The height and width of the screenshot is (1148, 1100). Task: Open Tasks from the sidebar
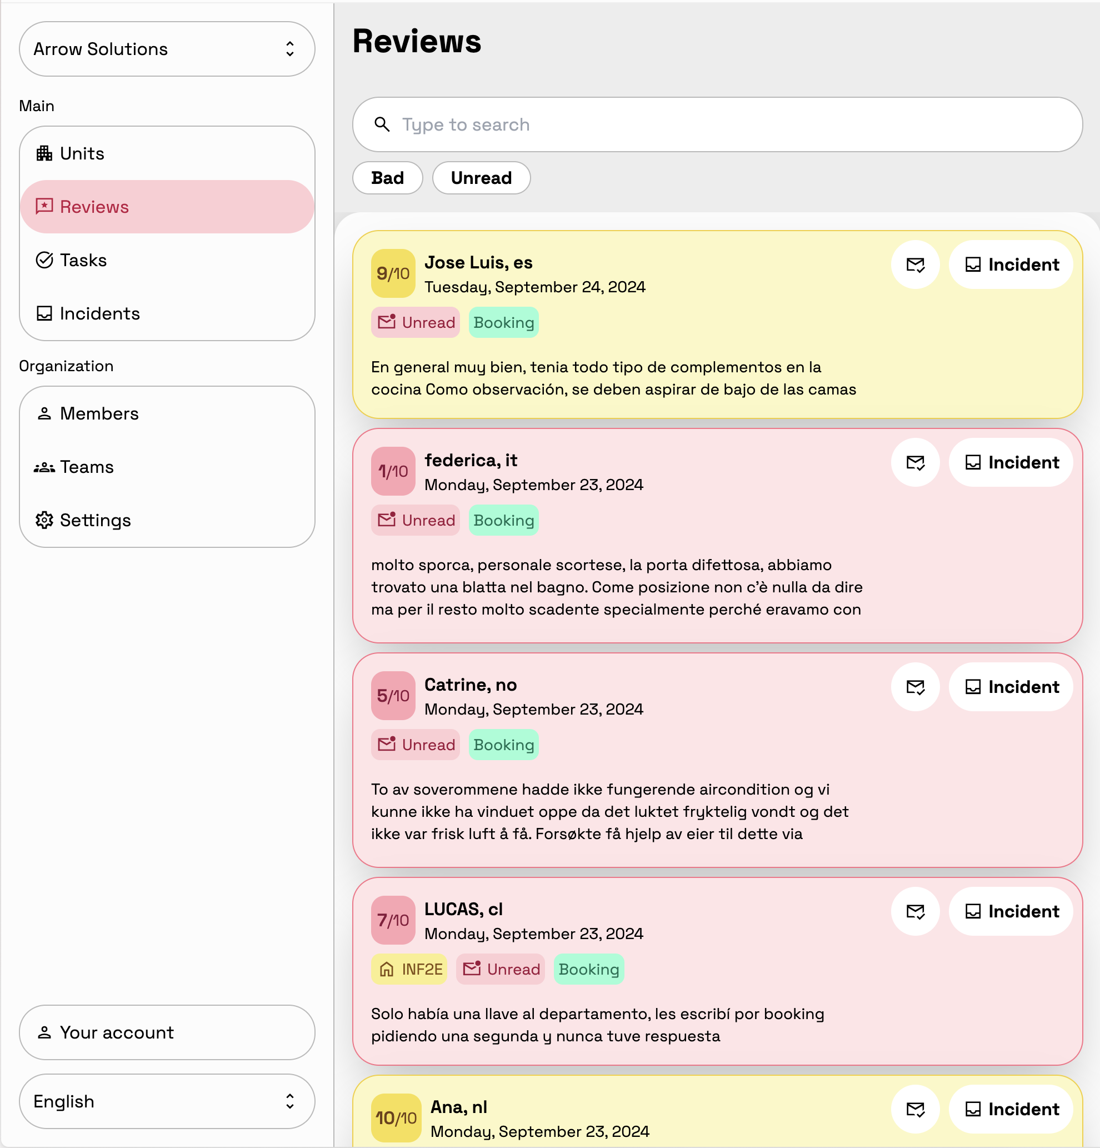167,260
